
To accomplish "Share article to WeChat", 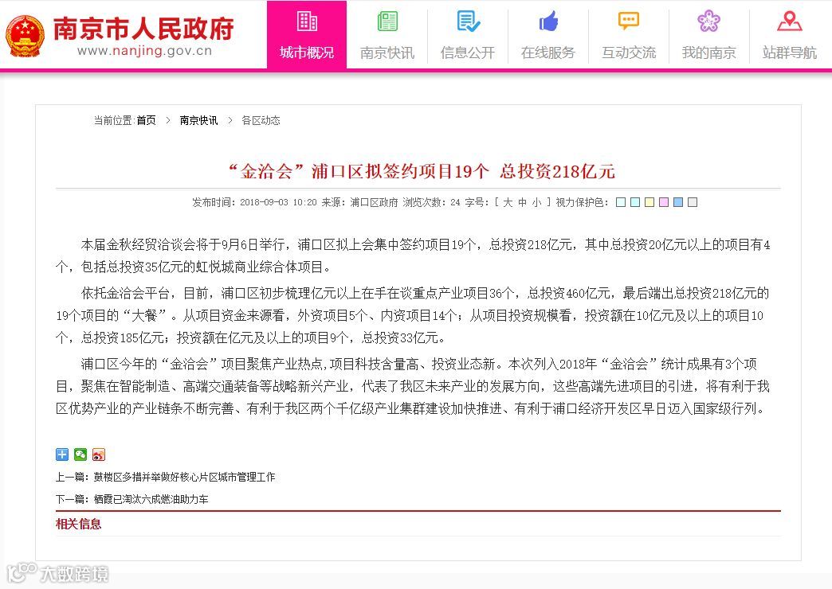I will point(80,454).
